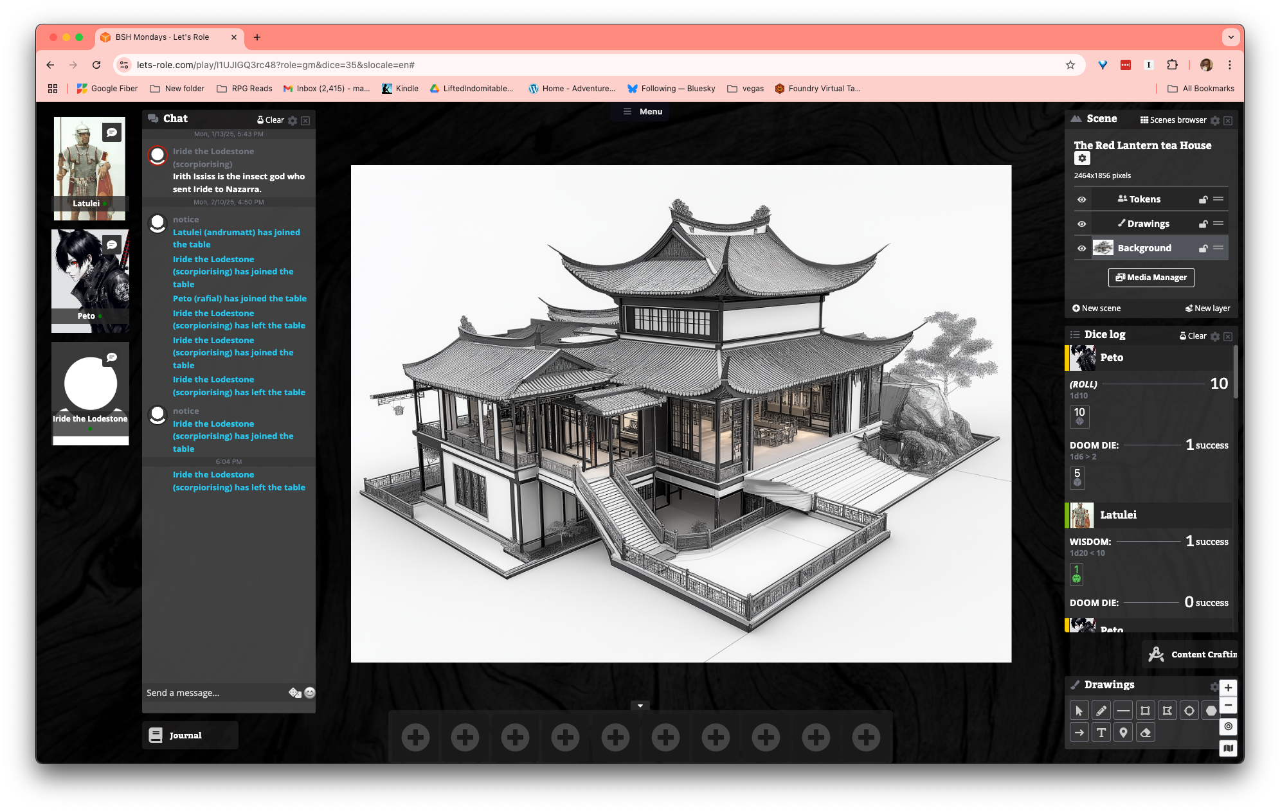Click into Send a message field
The height and width of the screenshot is (811, 1280).
tap(215, 693)
